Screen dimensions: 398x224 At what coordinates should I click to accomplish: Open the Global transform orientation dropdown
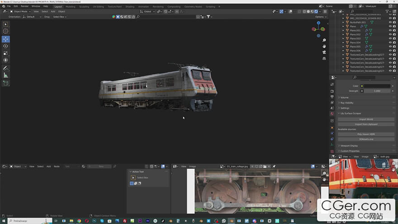(147, 12)
